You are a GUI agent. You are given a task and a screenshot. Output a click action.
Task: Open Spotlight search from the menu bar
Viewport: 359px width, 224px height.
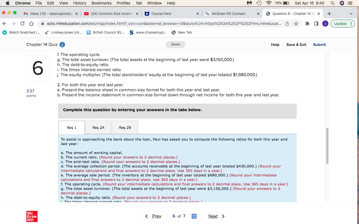tap(332, 3)
